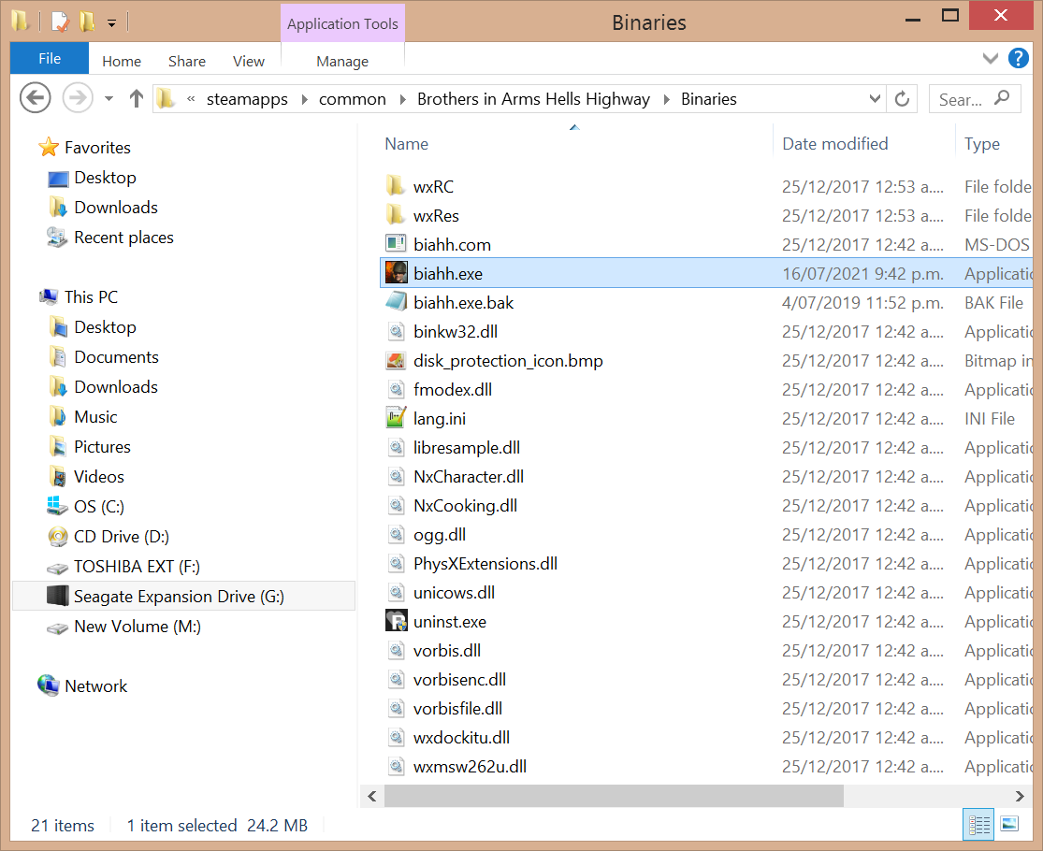The height and width of the screenshot is (851, 1043).
Task: Click the New folder quick access icon
Action: (87, 22)
